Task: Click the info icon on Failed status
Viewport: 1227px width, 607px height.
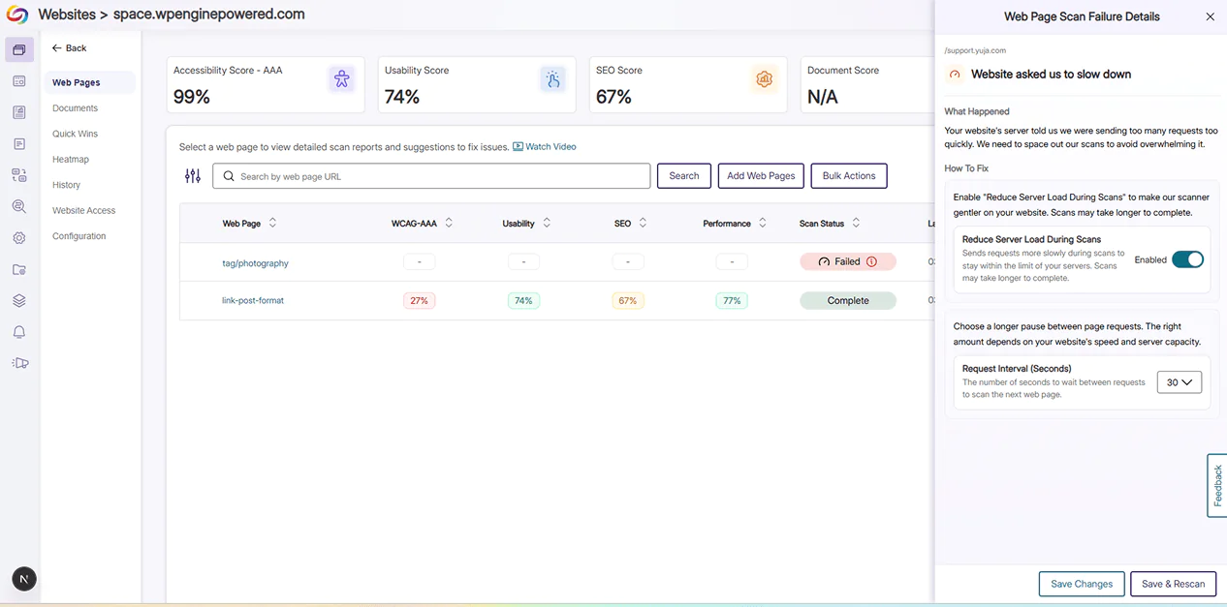Action: 871,262
